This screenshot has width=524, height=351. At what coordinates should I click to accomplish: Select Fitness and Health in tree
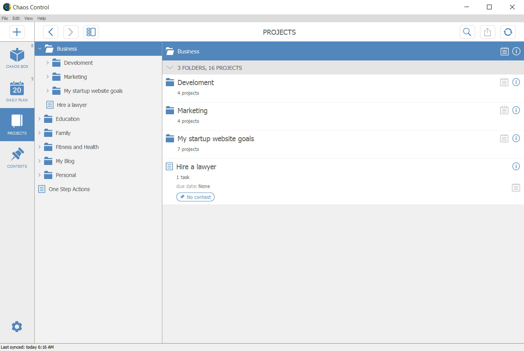(98, 147)
